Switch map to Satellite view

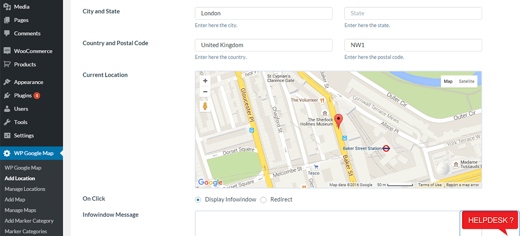point(466,81)
